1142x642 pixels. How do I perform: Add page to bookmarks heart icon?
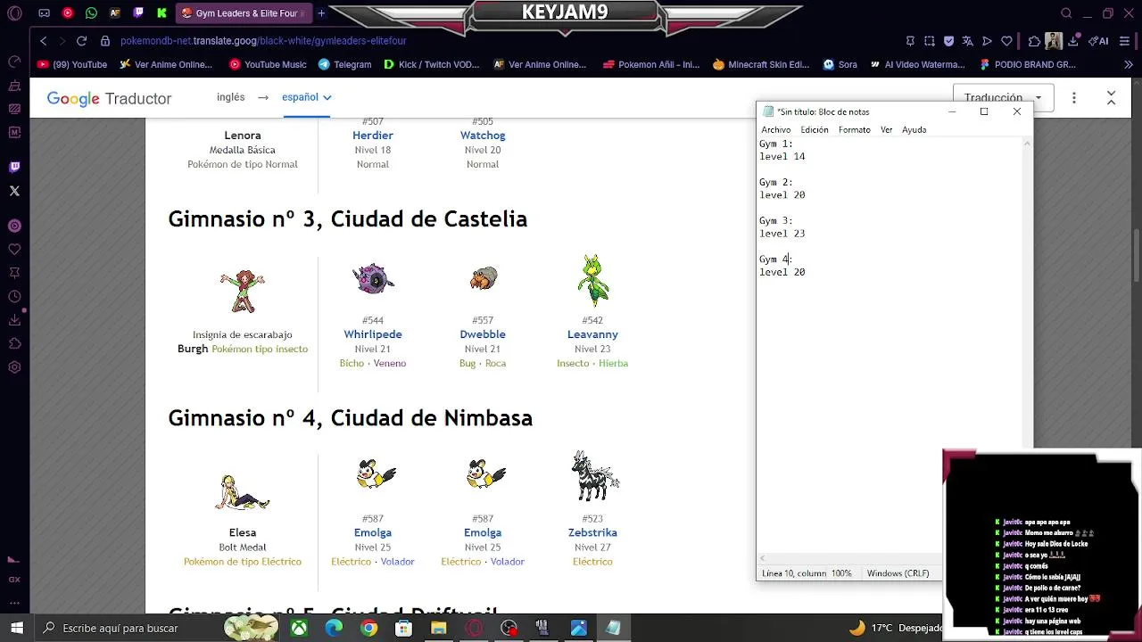(x=1006, y=41)
